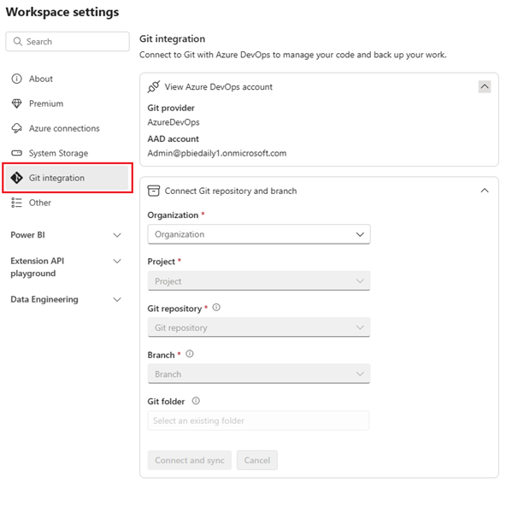Click the magnifier icon in Search box
512x506 pixels.
[x=18, y=42]
